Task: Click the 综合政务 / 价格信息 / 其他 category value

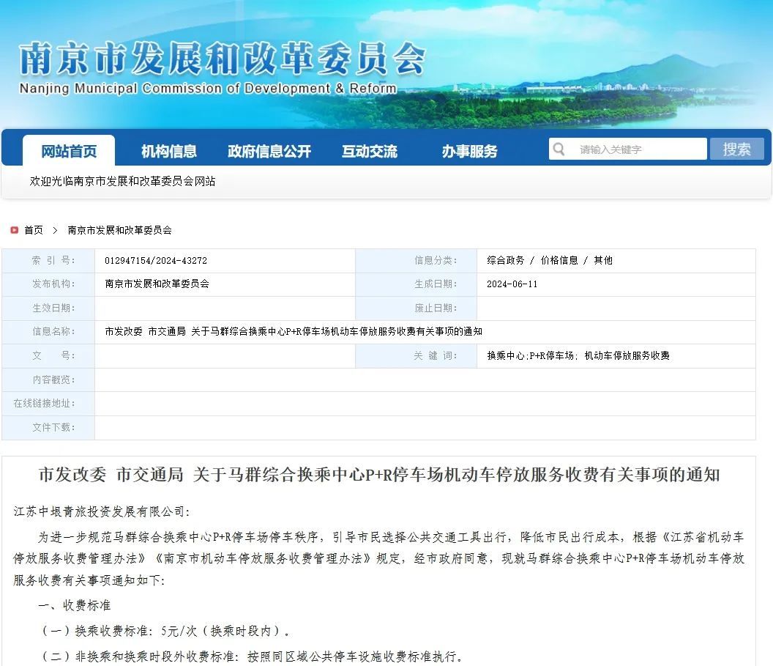Action: tap(550, 261)
